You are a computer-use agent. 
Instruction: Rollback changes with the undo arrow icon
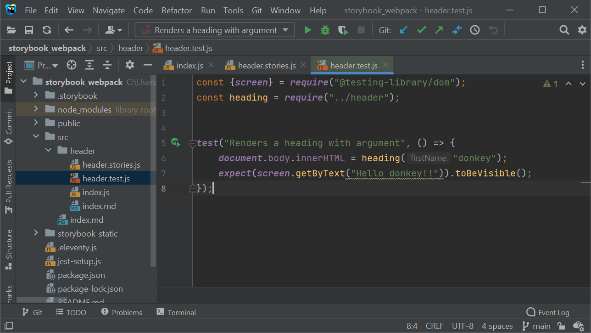pos(493,30)
